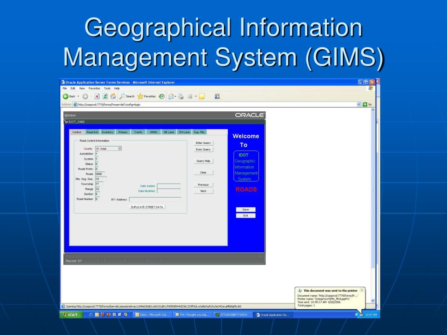447x335 pixels.
Task: Open the Help menu
Action: coord(117,88)
